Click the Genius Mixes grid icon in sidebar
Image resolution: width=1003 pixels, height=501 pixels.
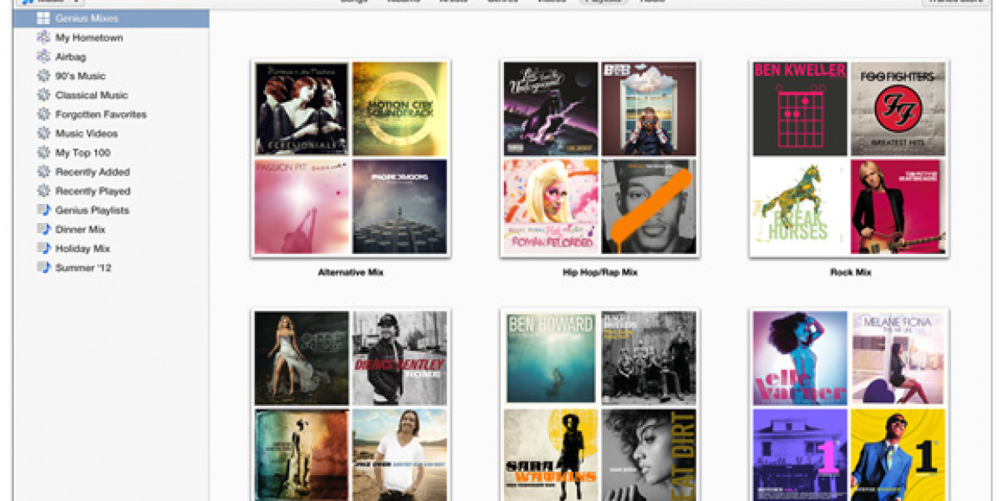[43, 18]
